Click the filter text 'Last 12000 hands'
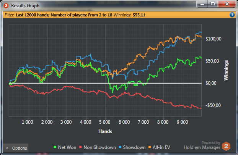This screenshot has width=238, height=155. coord(33,15)
